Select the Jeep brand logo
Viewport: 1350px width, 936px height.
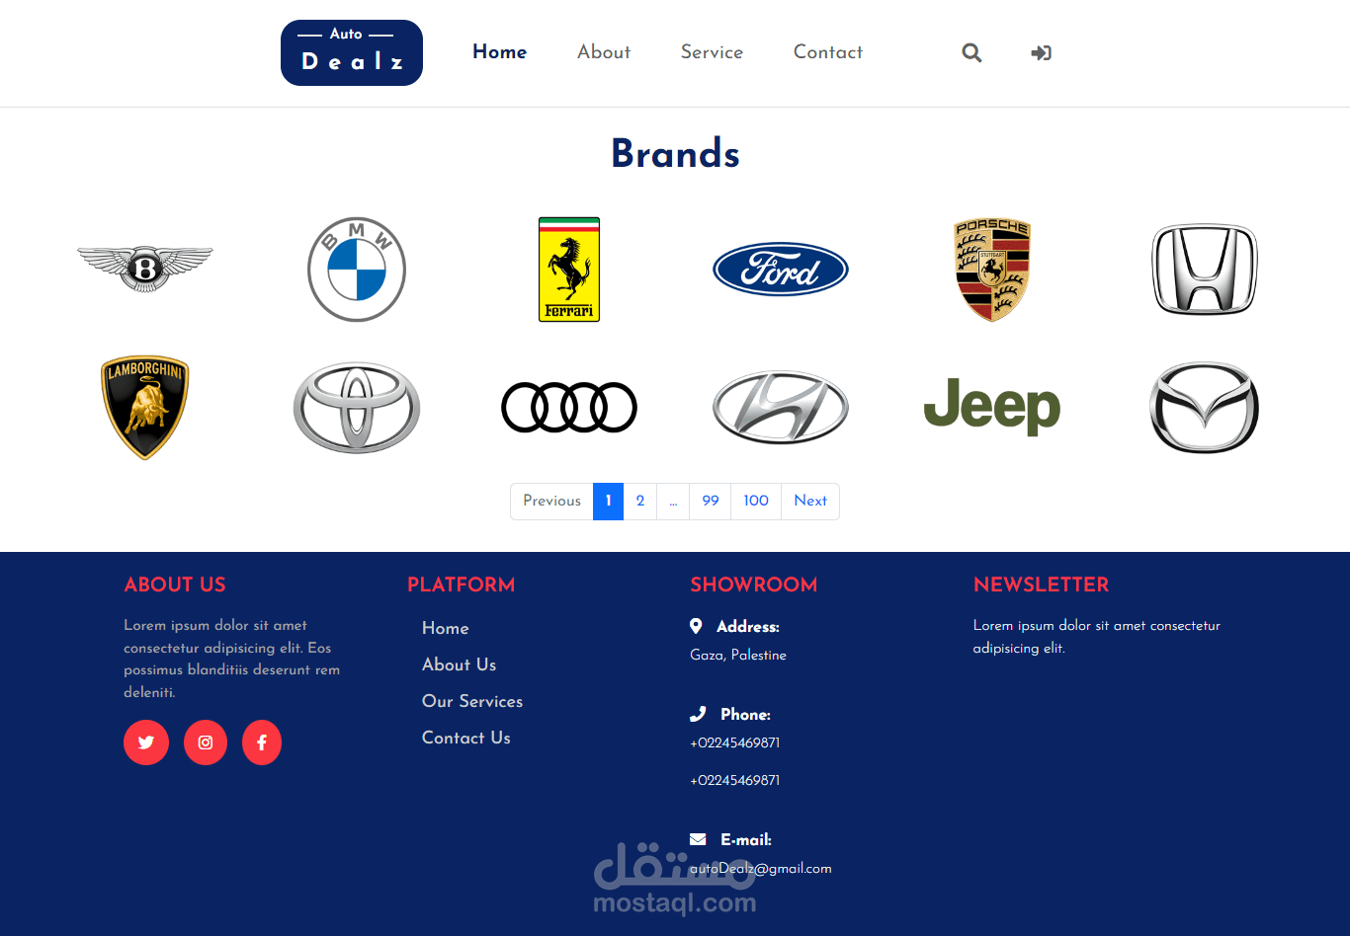coord(992,407)
